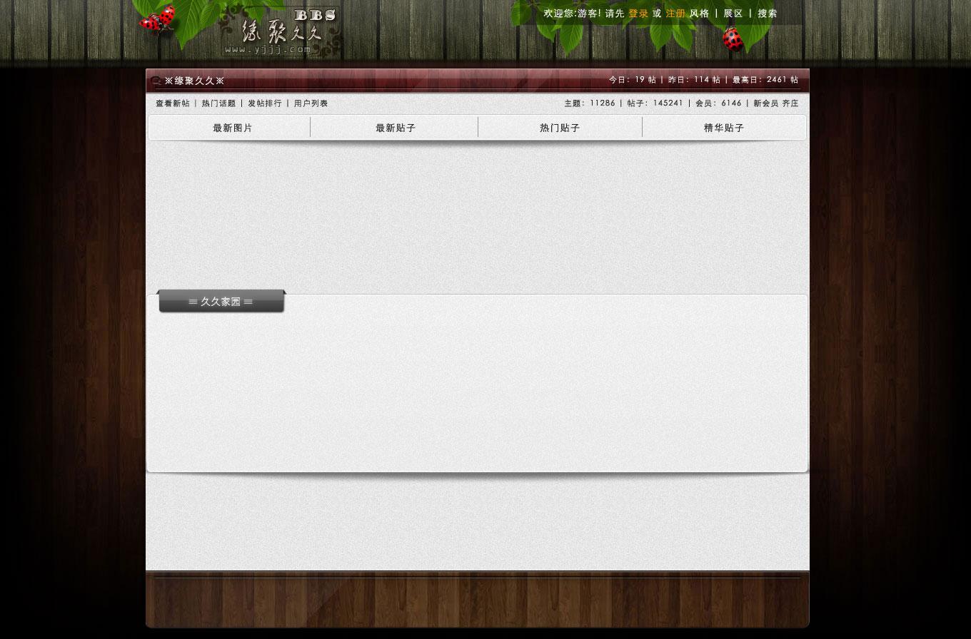This screenshot has width=971, height=639.
Task: Open the 展区 menu in the header
Action: tap(733, 14)
